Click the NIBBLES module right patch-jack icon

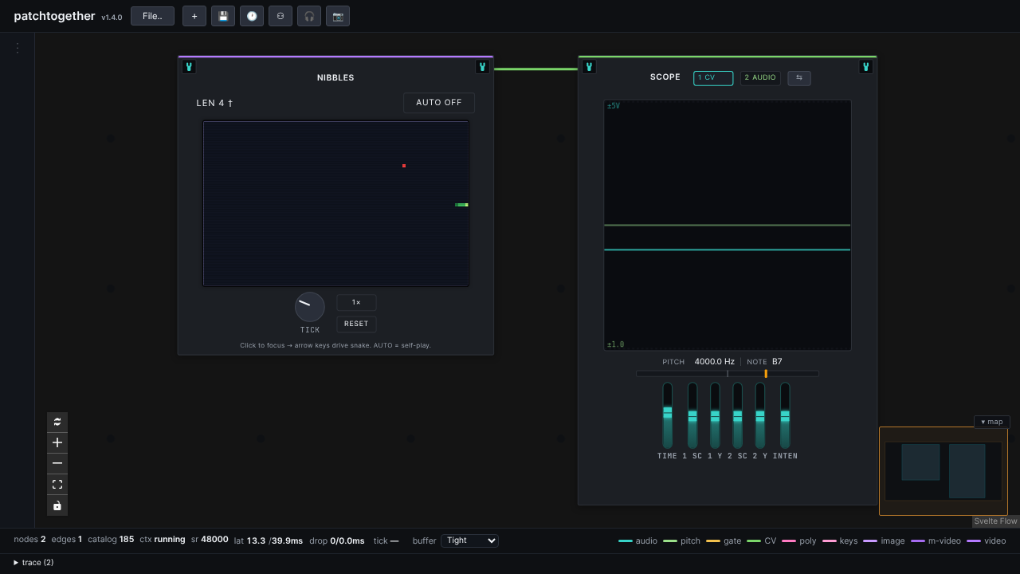[482, 67]
